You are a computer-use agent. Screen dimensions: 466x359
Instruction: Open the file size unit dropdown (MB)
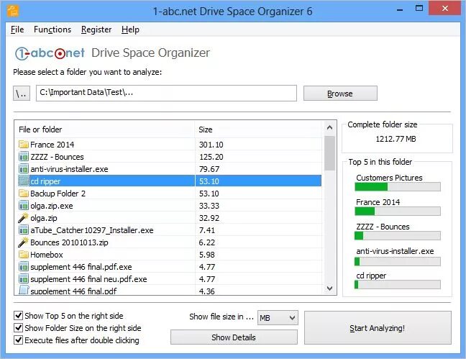pyautogui.click(x=278, y=318)
